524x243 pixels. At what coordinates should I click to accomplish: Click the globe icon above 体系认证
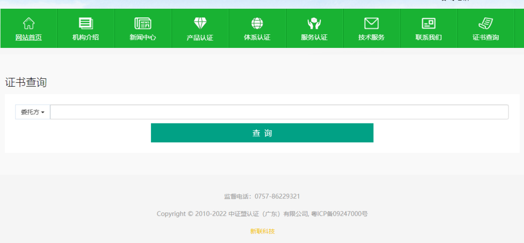pyautogui.click(x=257, y=23)
